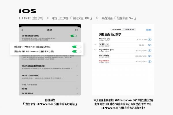Toggle the 語音通話功能 switch
This screenshot has width=173, height=115.
[x=74, y=36]
